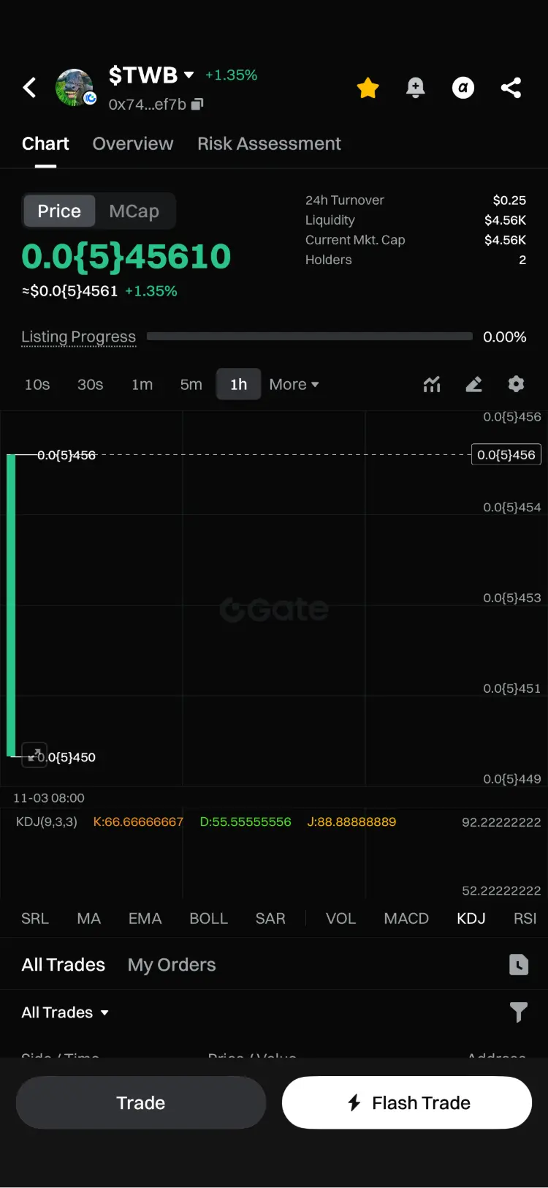Viewport: 548px width, 1188px height.
Task: Tap the Holders row label
Action: click(x=329, y=260)
